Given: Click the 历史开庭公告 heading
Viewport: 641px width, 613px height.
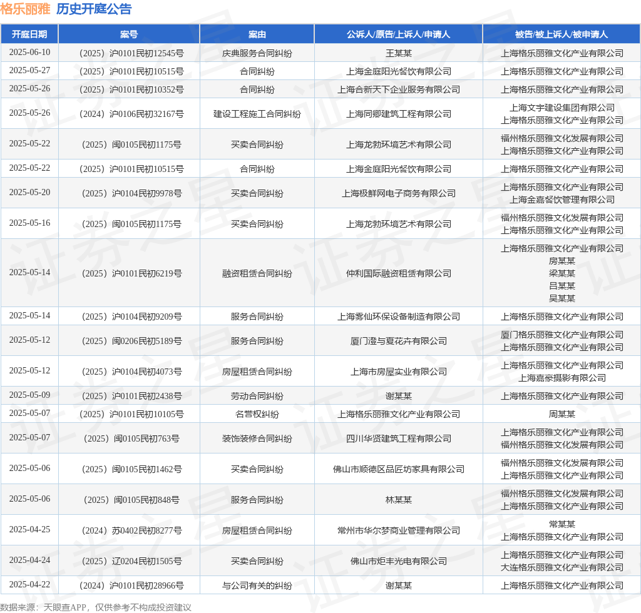Looking at the screenshot, I should pyautogui.click(x=94, y=9).
